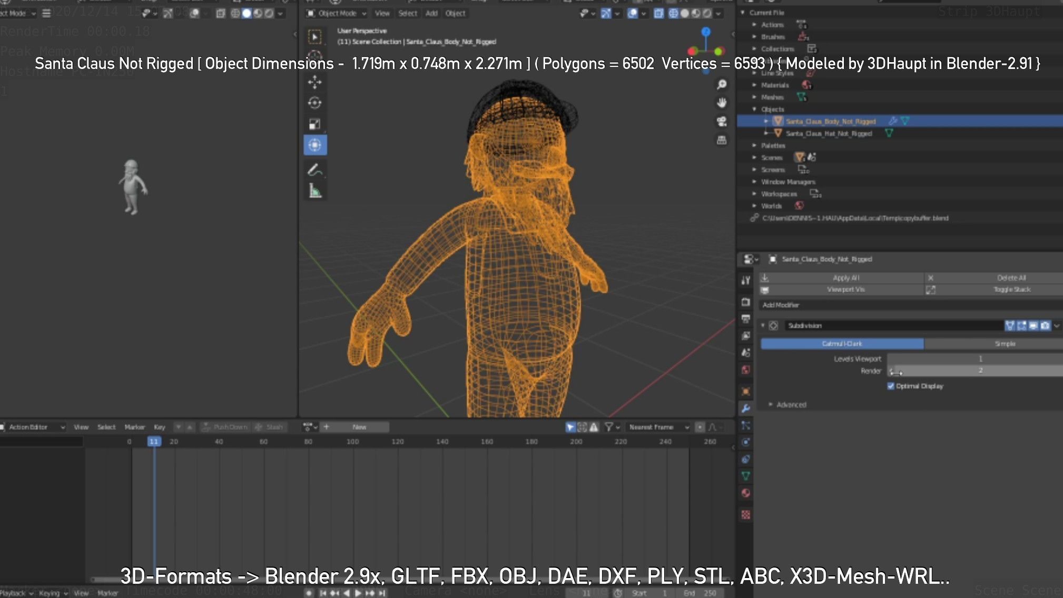Open the Add Modifier dropdown
1063x598 pixels.
click(x=910, y=305)
